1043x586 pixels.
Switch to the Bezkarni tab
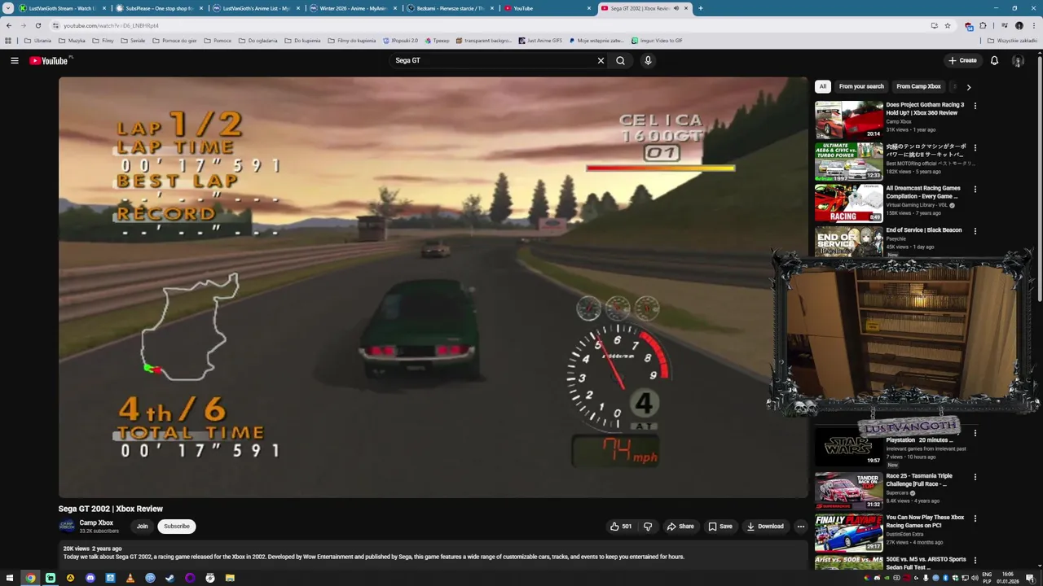point(450,8)
